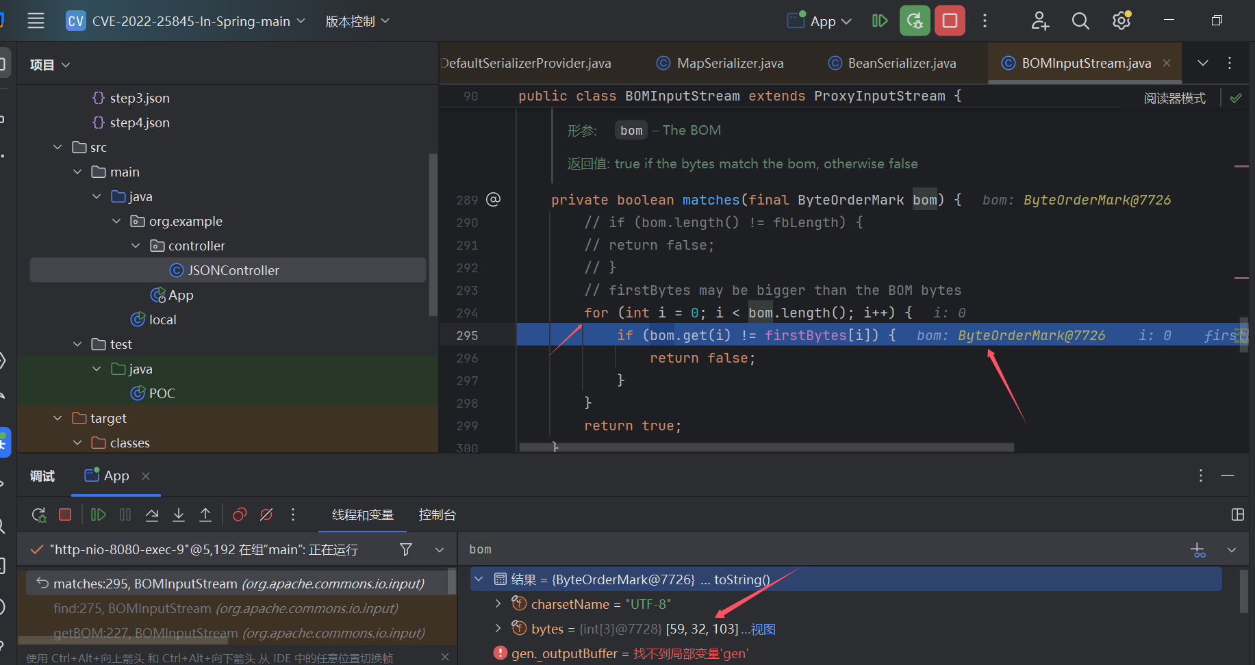Click the frames filter funnel icon
1255x665 pixels.
point(406,549)
